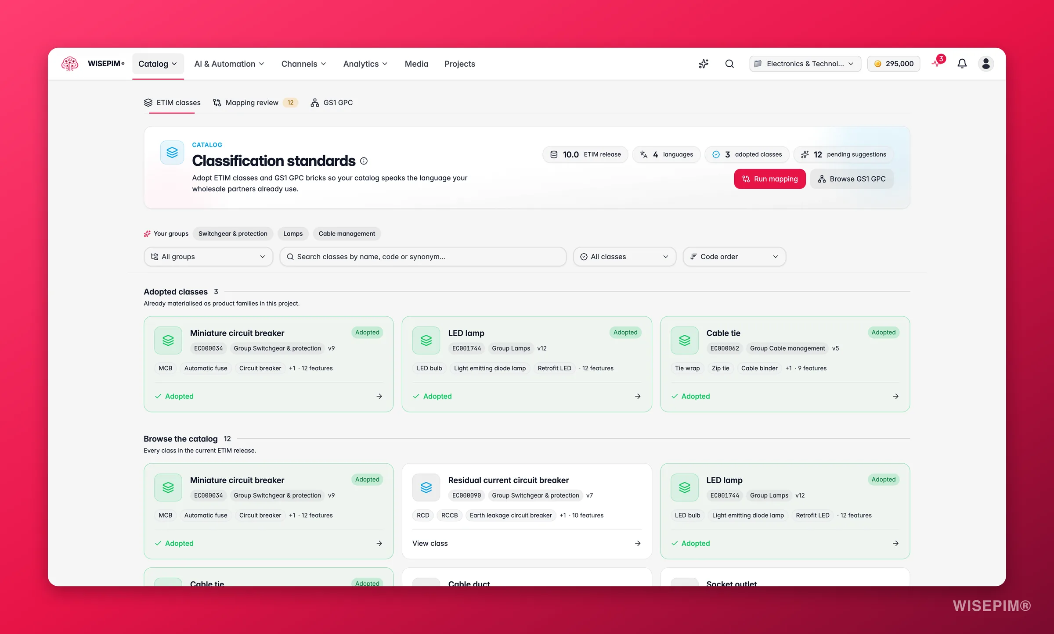The height and width of the screenshot is (634, 1054).
Task: Switch to the ETIM classes tab
Action: pos(172,103)
